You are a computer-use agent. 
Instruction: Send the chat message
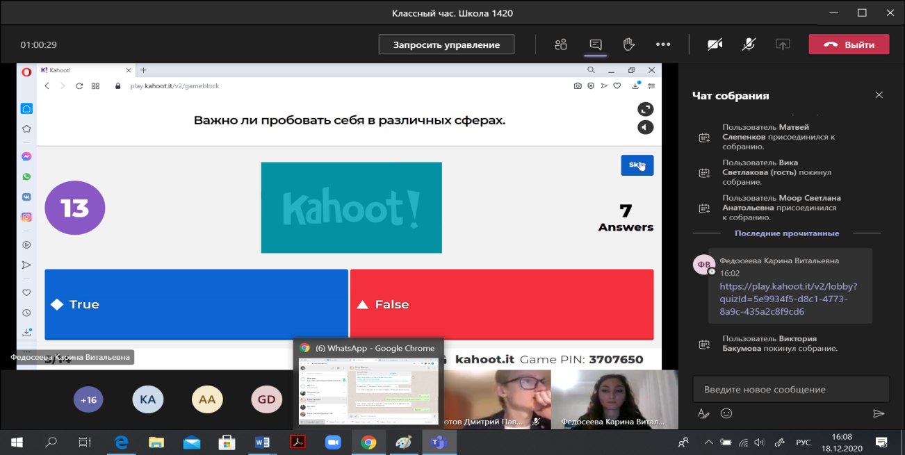pos(879,413)
